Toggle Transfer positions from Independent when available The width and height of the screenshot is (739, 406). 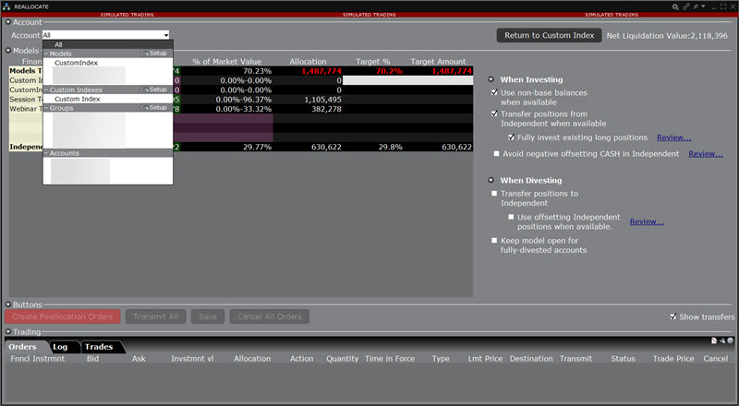pyautogui.click(x=494, y=113)
